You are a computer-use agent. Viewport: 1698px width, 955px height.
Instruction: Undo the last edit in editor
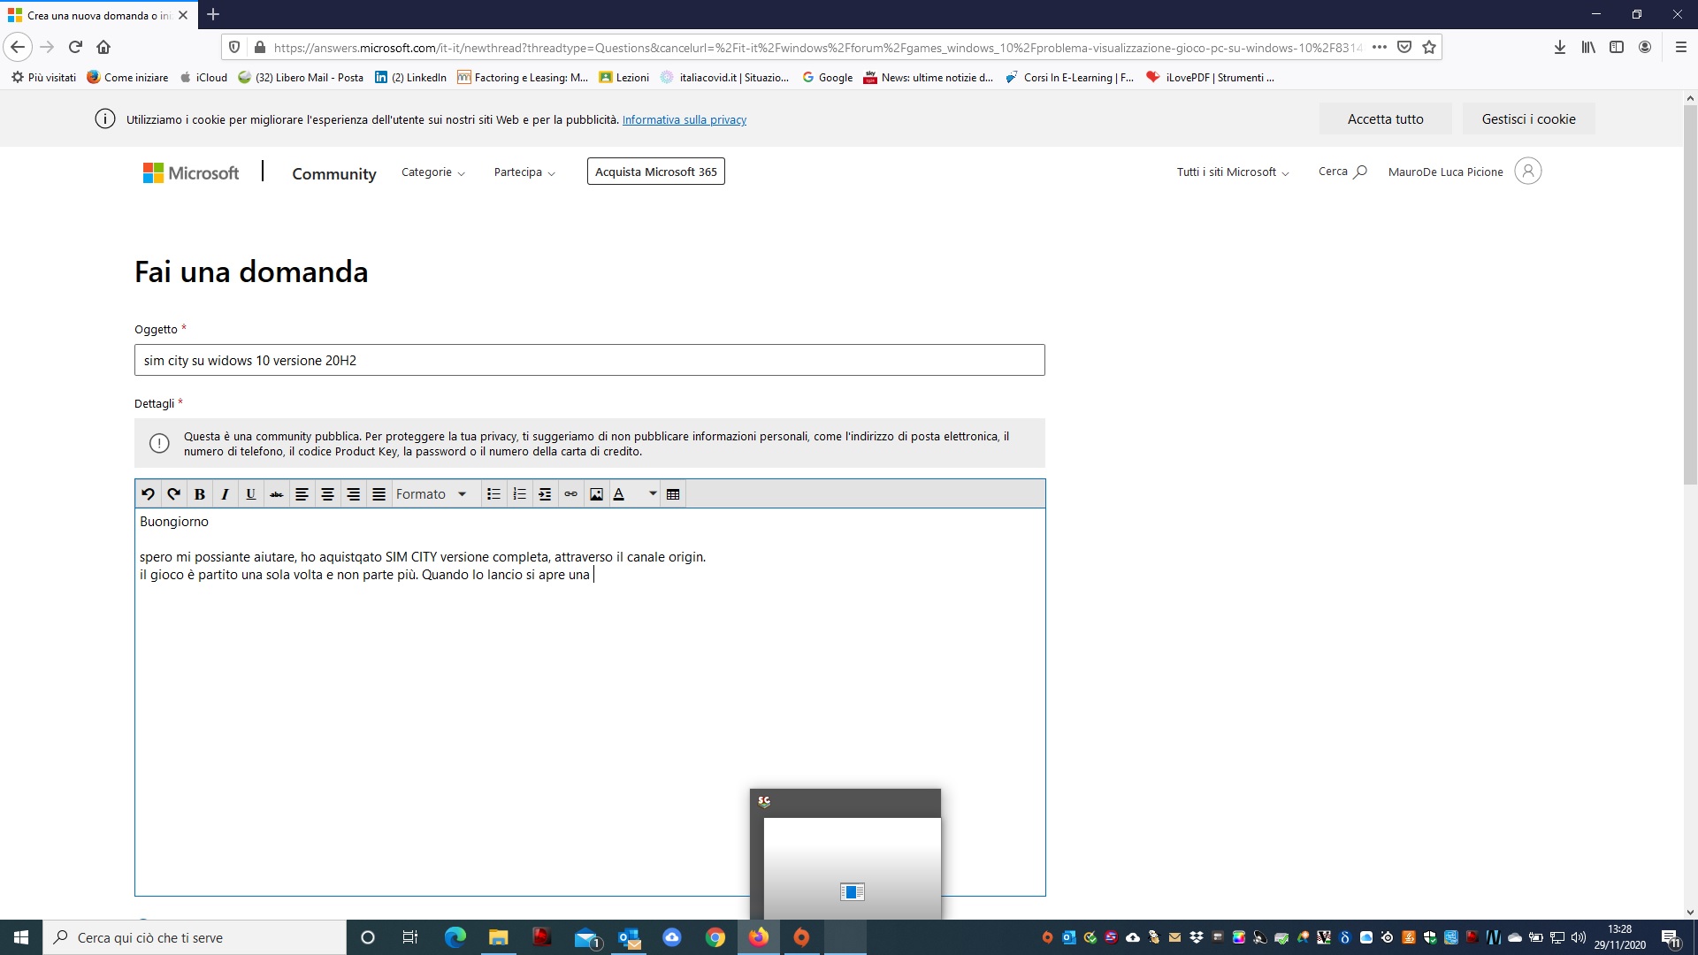(x=148, y=494)
